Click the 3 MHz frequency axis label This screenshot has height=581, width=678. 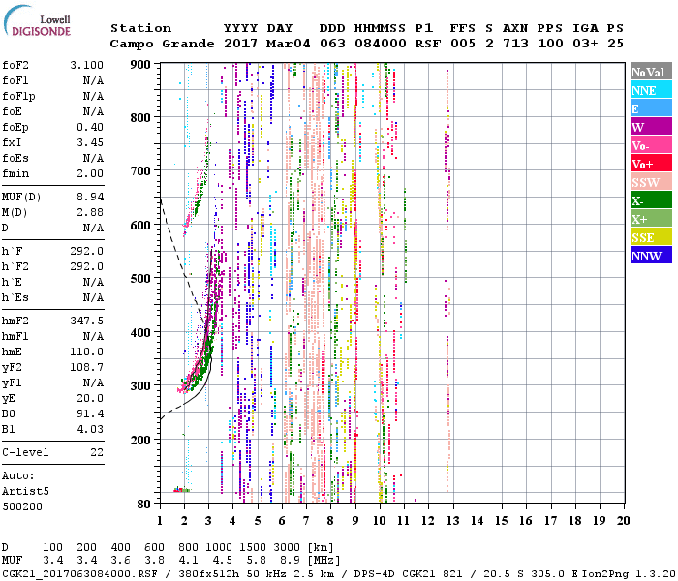[x=209, y=521]
